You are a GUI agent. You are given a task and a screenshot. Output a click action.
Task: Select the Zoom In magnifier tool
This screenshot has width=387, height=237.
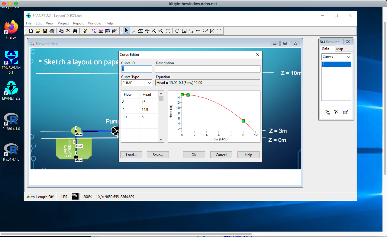(x=154, y=31)
